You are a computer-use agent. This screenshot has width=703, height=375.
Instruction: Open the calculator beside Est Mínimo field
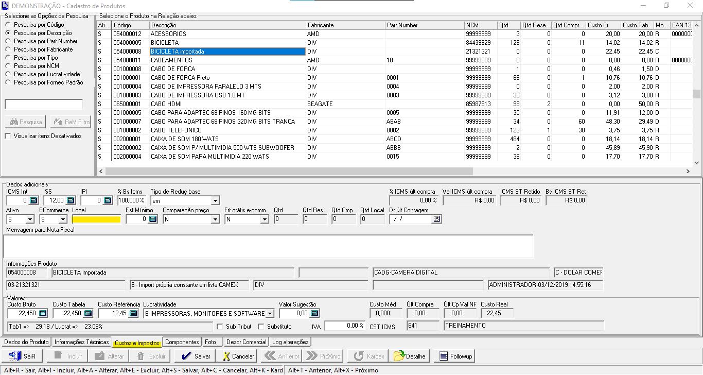pos(153,219)
